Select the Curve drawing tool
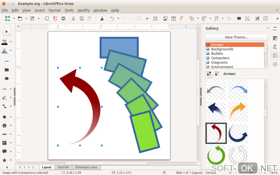Image resolution: width=280 pixels, height=175 pixels. (4, 98)
